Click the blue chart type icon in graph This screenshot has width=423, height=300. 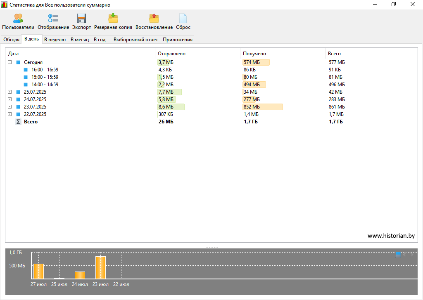click(398, 254)
